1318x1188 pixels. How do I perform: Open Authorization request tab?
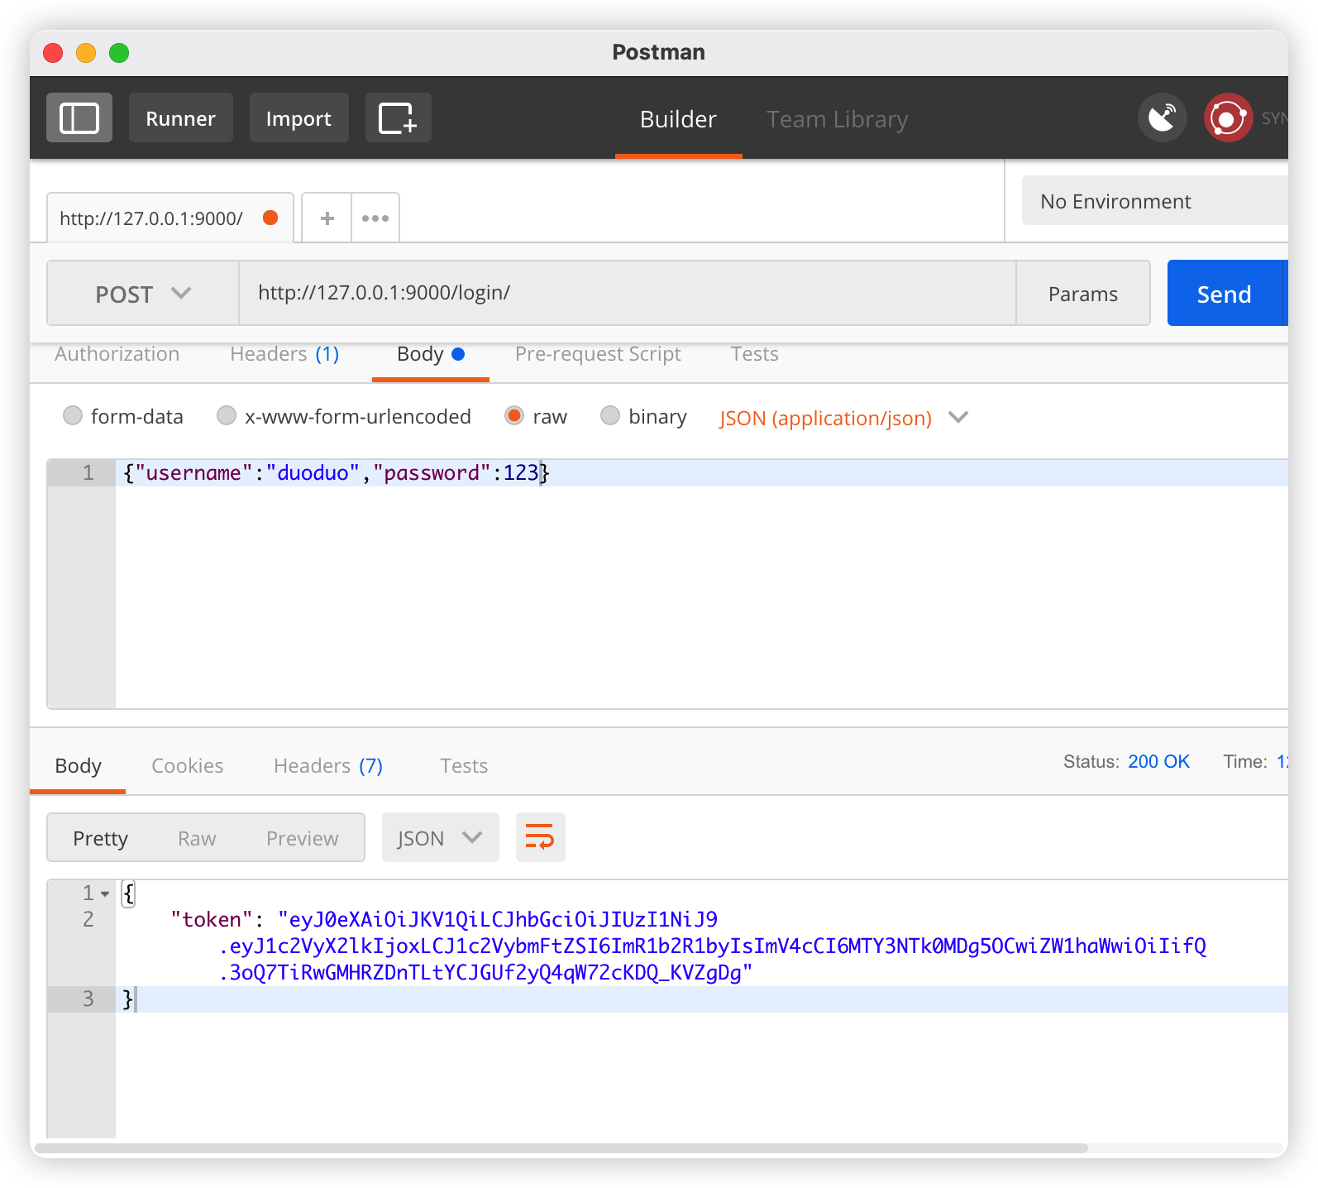pos(117,354)
